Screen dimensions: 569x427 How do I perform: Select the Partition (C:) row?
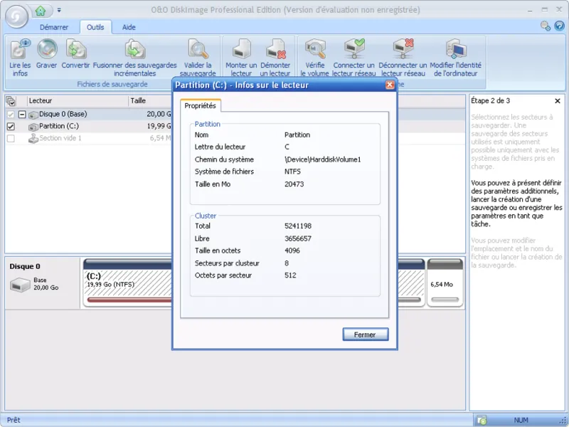(x=88, y=127)
